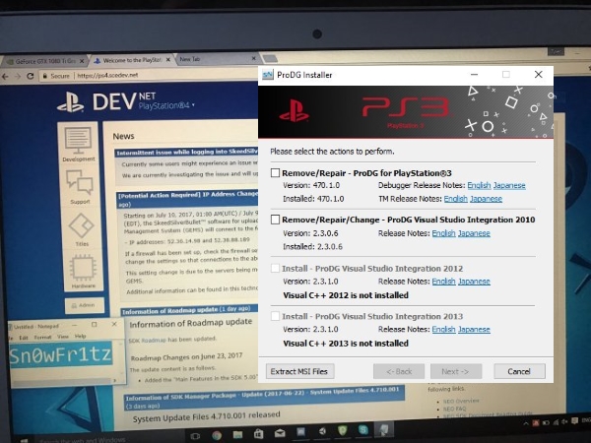Close the New Tab browser tab
Image resolution: width=591 pixels, height=443 pixels.
point(254,58)
